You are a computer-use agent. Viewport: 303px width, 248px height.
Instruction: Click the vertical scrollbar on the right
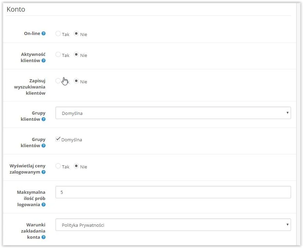(299, 123)
